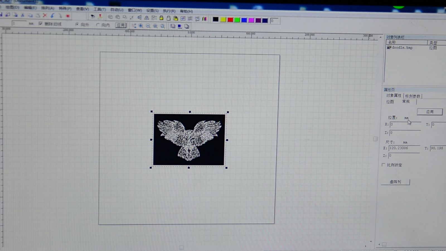The image size is (446, 251).
Task: Switch to the 标刻参数 tab
Action: click(x=413, y=96)
